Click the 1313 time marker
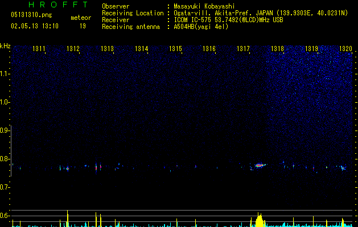The width and height of the screenshot is (358, 227). click(x=107, y=49)
